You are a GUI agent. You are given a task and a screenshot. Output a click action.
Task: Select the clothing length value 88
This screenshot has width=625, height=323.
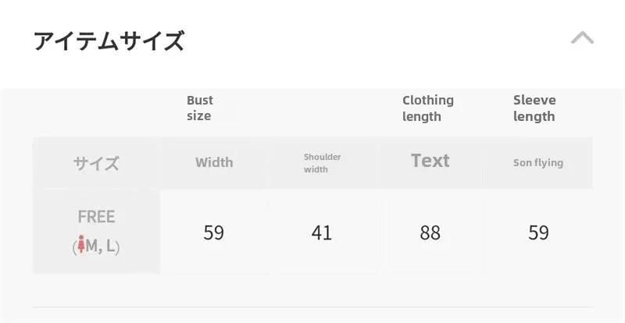pyautogui.click(x=430, y=232)
